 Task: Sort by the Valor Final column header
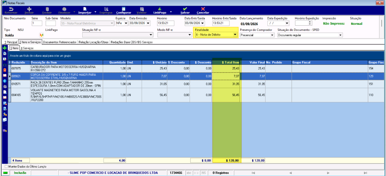(253, 63)
